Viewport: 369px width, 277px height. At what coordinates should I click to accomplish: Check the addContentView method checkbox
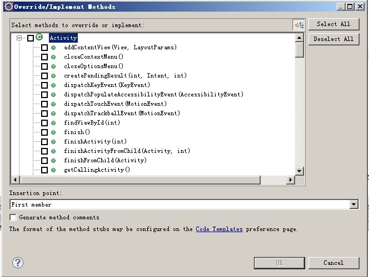(x=44, y=48)
